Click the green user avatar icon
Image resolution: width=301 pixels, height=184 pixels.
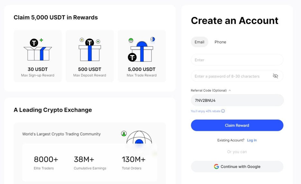pos(124,133)
